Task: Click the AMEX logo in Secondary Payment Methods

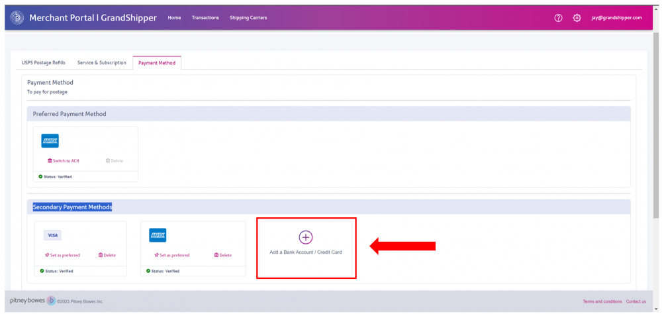Action: point(158,235)
